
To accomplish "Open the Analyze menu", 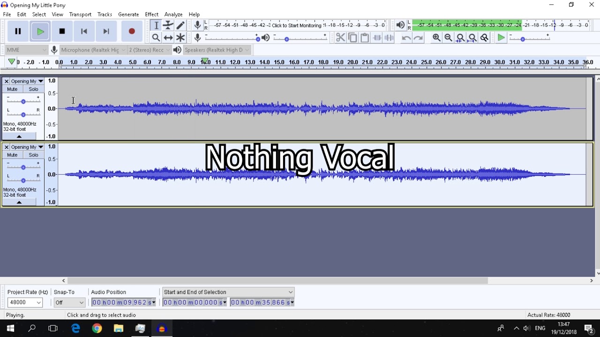I will (173, 15).
